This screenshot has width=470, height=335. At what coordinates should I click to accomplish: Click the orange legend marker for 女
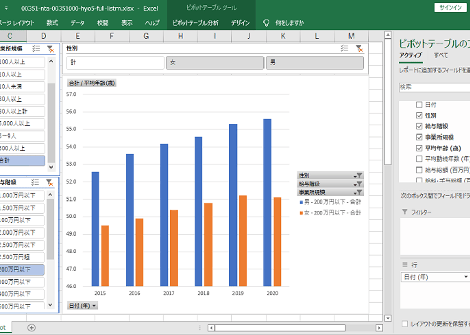pyautogui.click(x=301, y=213)
